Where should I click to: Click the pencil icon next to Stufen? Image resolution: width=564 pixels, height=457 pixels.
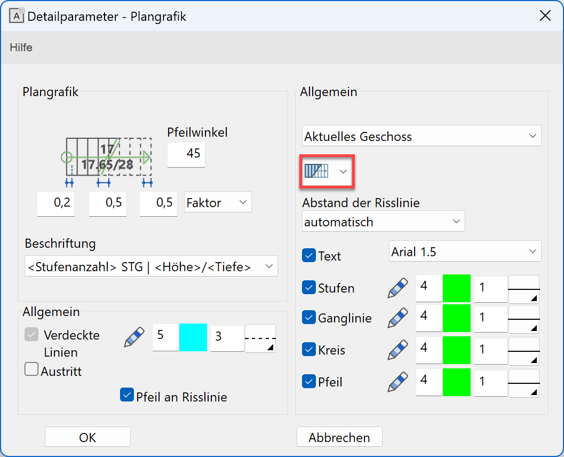point(398,288)
